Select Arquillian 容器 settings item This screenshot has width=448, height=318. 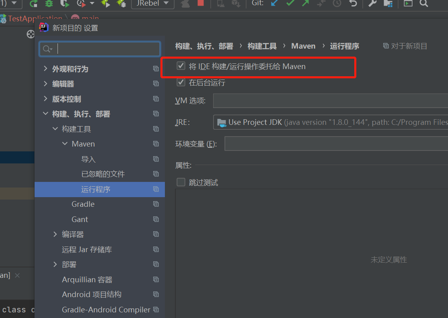[x=87, y=279]
